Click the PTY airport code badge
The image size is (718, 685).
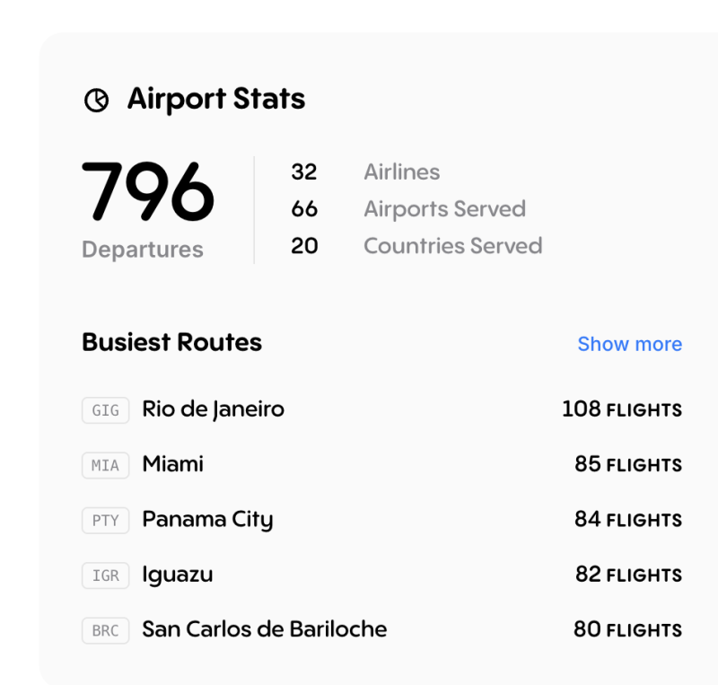point(105,521)
